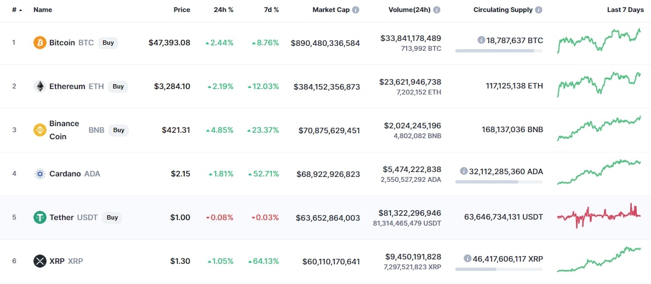Open Bitcoin 7-day sparkline chart
Viewport: 651px width, 284px height.
point(599,41)
